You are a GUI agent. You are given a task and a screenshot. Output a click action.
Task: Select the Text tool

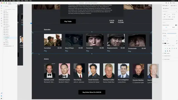pyautogui.click(x=1, y=21)
